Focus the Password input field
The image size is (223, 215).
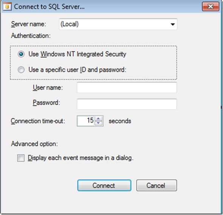click(x=127, y=104)
